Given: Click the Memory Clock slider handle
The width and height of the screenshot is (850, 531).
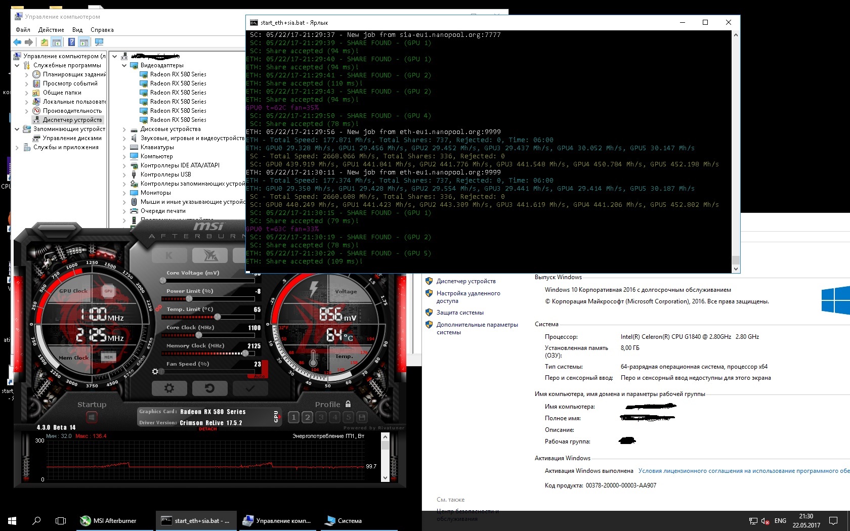Looking at the screenshot, I should [245, 353].
